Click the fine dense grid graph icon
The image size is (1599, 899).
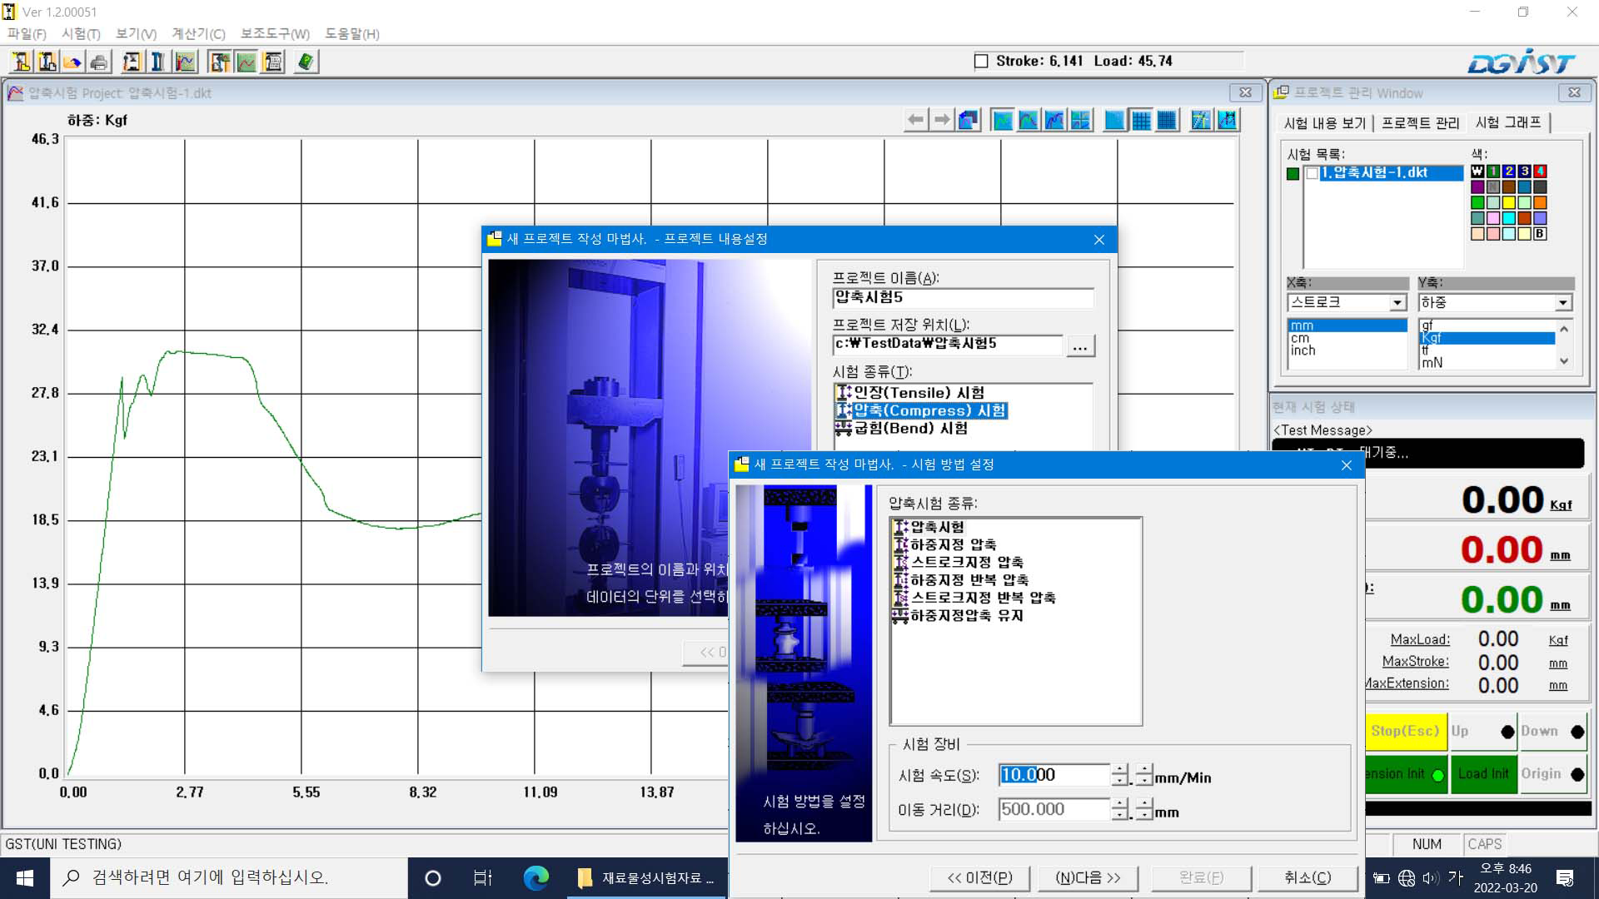pos(1167,120)
